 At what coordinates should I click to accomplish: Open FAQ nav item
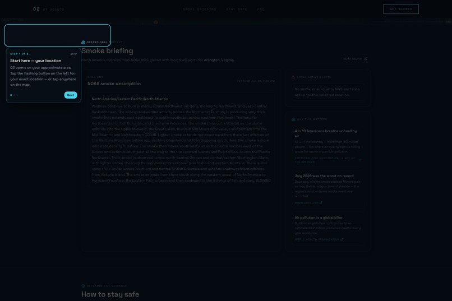[261, 9]
